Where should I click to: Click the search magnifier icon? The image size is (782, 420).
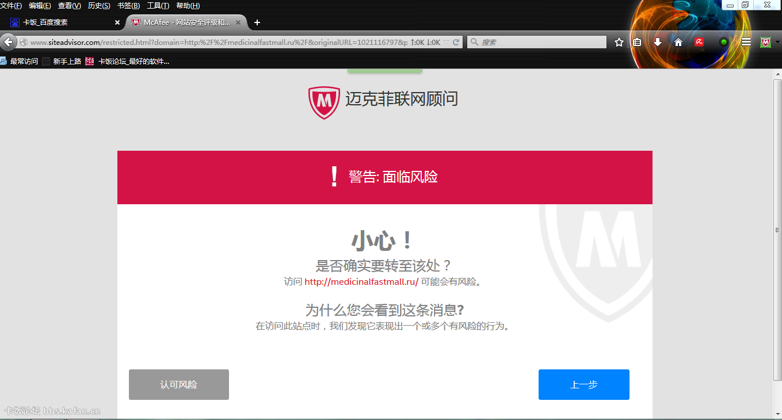474,42
